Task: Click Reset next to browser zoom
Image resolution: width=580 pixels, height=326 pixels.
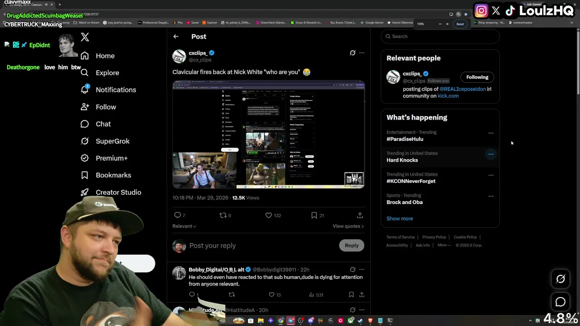Action: coord(460,24)
